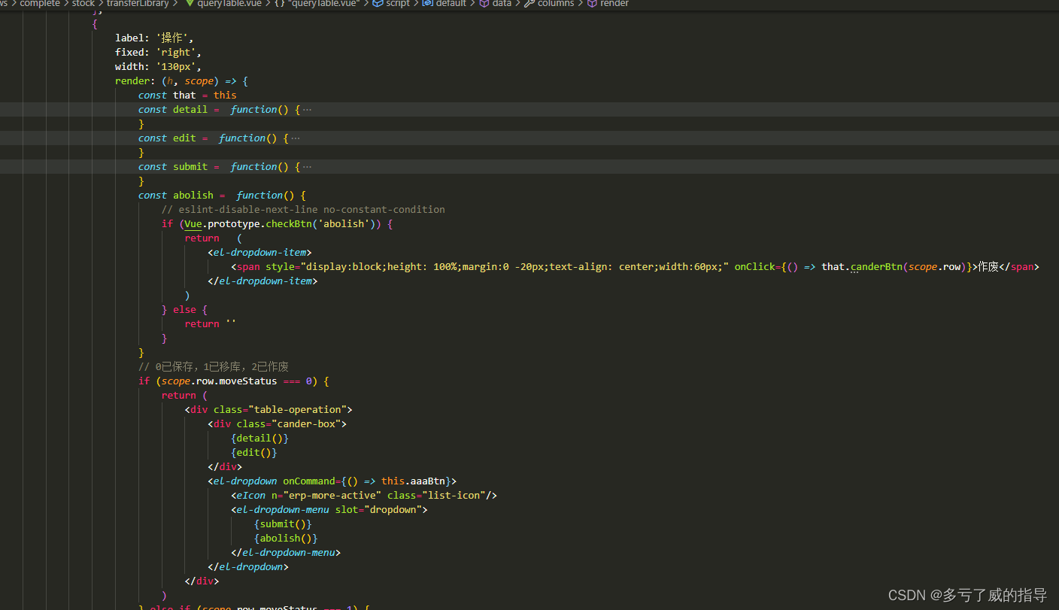Click the {abolish()} expression
1059x610 pixels.
(x=286, y=539)
